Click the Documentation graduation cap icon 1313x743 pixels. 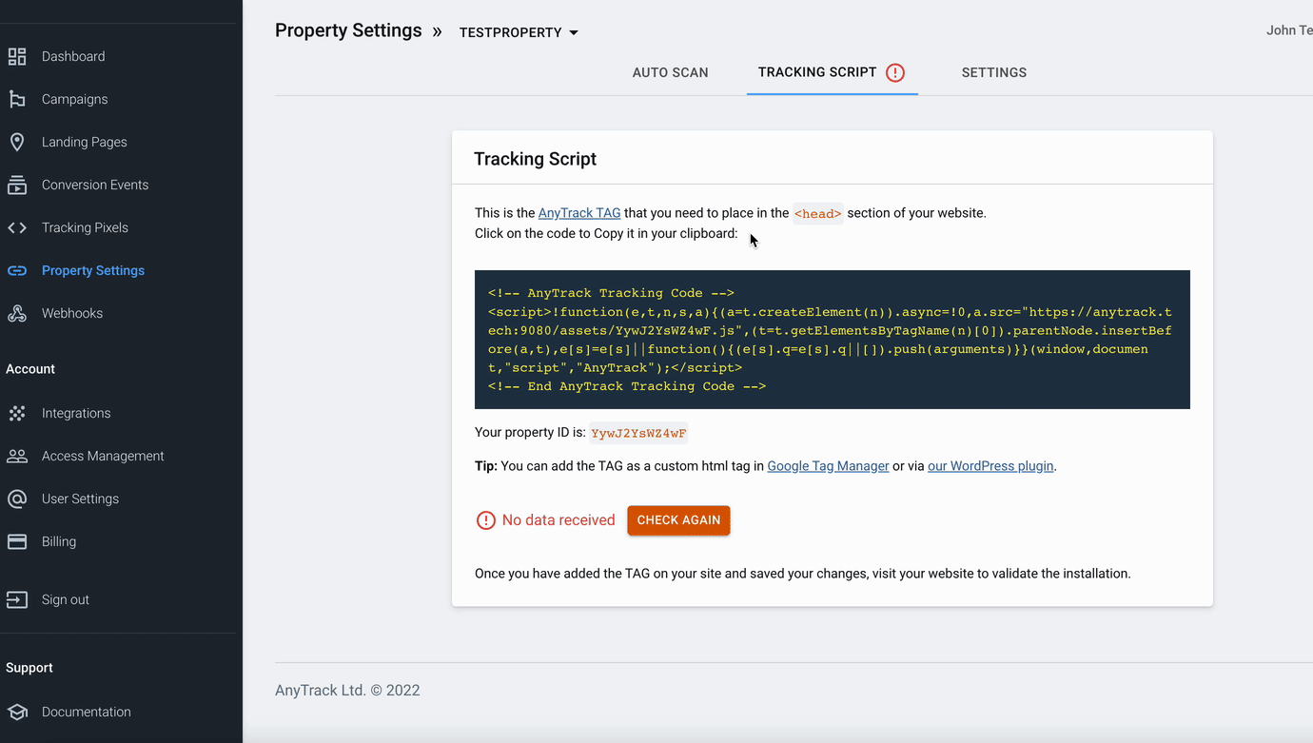click(17, 712)
